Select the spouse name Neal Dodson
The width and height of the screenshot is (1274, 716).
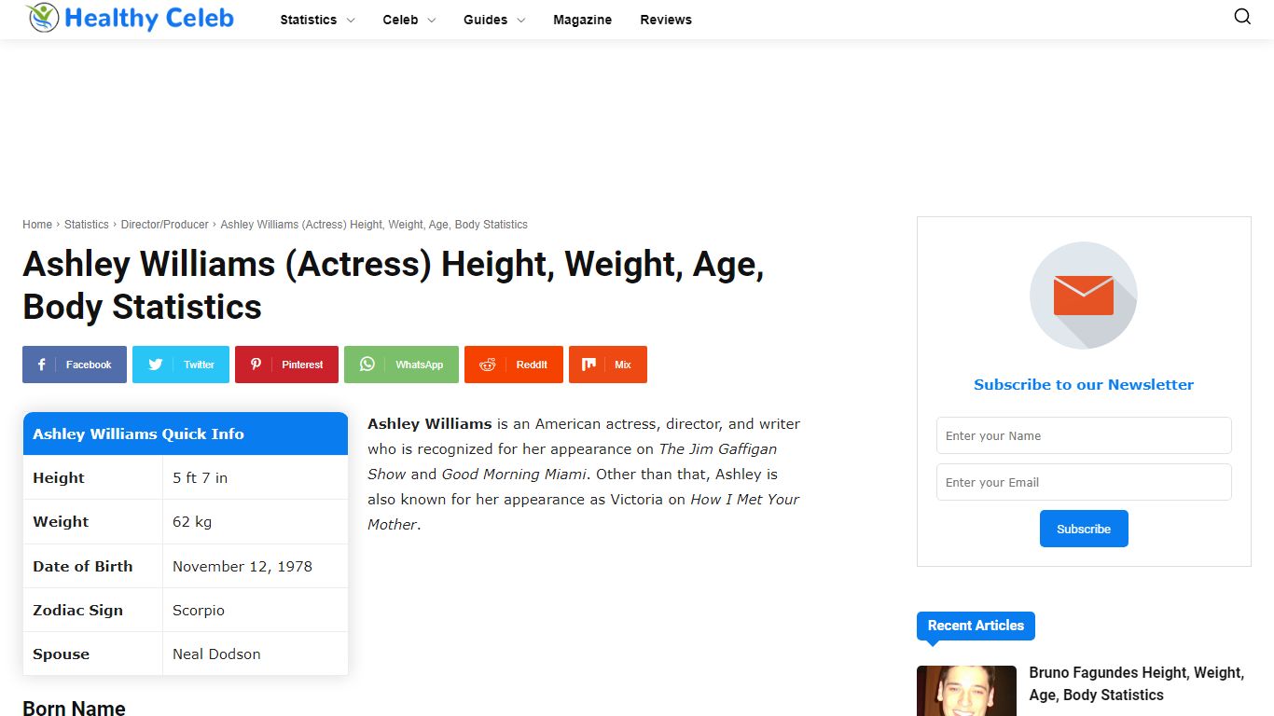(216, 654)
